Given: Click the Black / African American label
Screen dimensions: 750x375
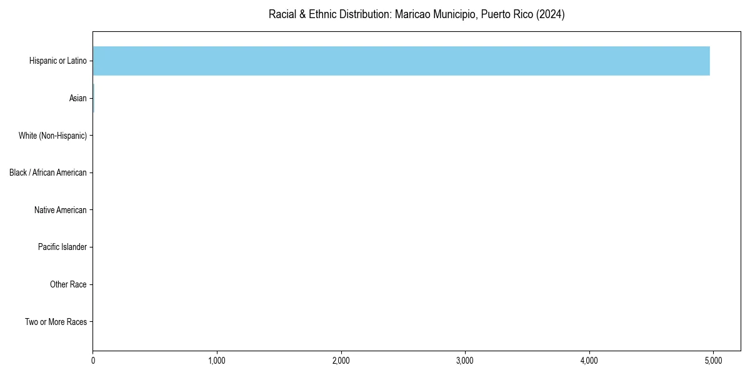Looking at the screenshot, I should (48, 173).
